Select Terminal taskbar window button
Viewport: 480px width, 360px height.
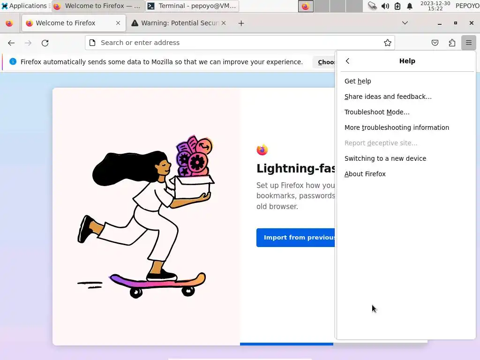click(192, 6)
